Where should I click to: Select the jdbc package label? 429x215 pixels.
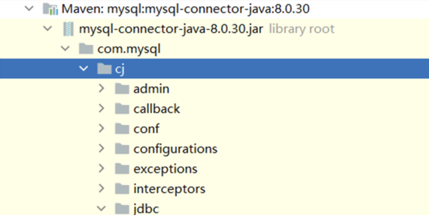coord(146,209)
